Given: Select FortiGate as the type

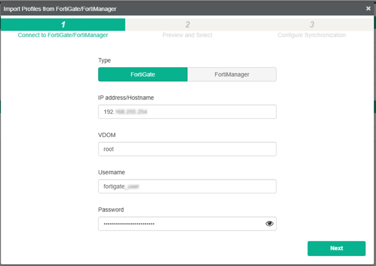Looking at the screenshot, I should 143,74.
